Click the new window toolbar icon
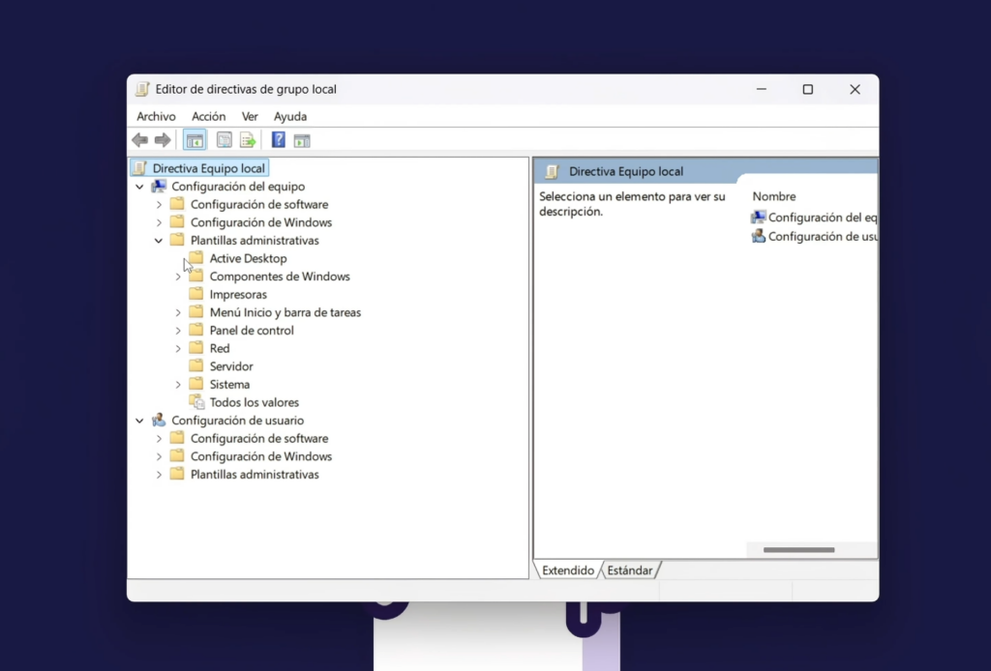Screen dimensions: 991x671 point(302,139)
